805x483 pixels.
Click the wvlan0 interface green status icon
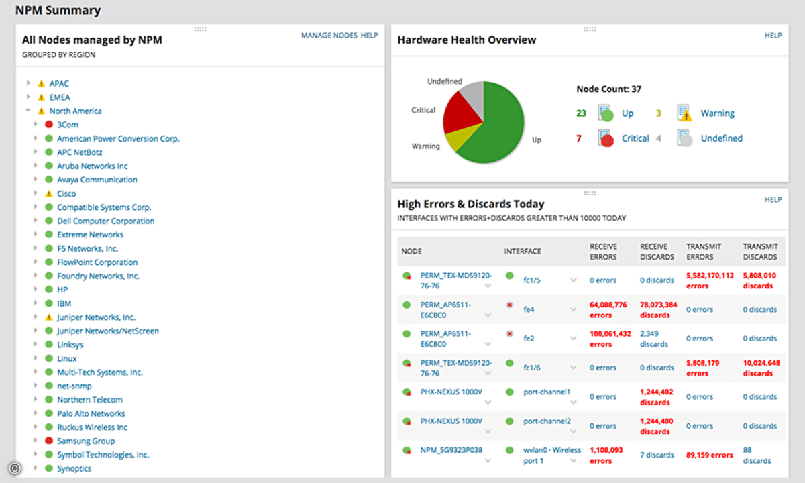coord(509,450)
